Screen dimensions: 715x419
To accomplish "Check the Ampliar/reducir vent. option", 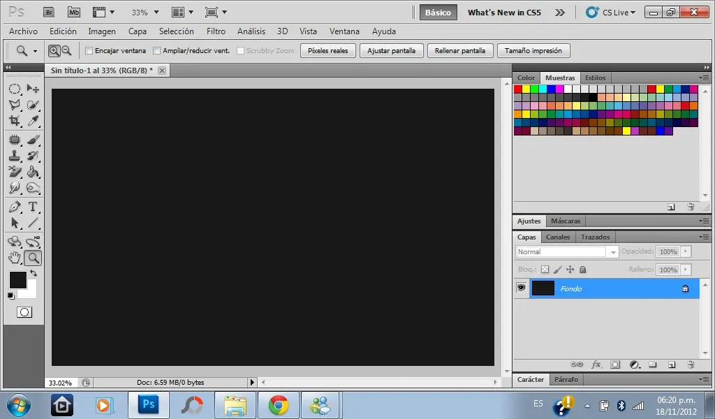I will (x=156, y=51).
